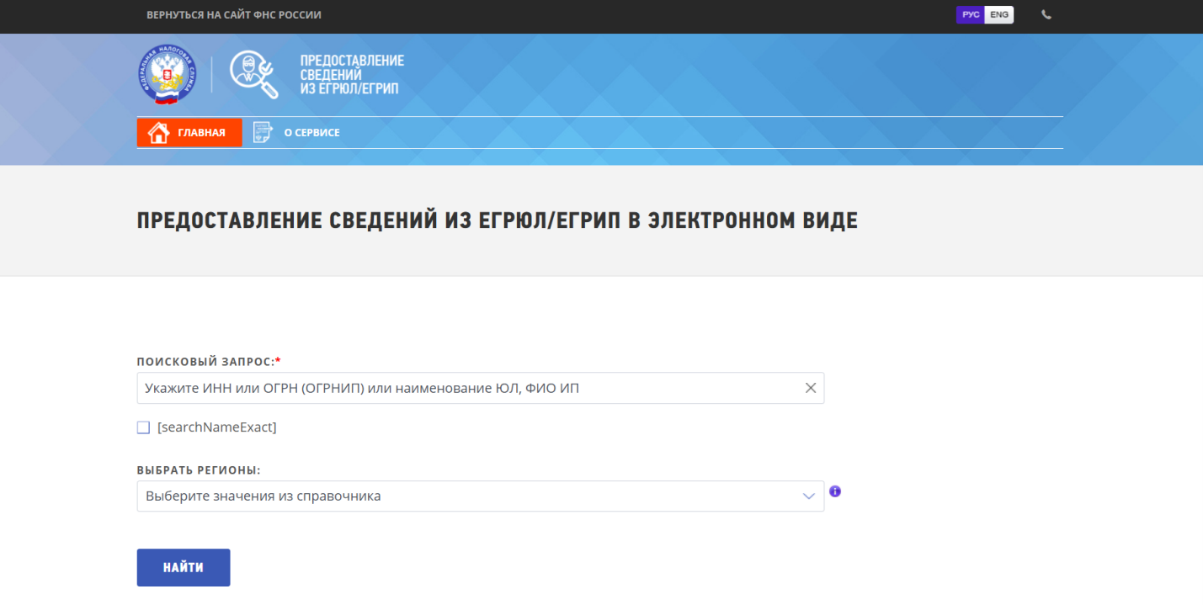Click the Выбрать регионы field label
Screen dimensions: 1203x605
(x=199, y=470)
